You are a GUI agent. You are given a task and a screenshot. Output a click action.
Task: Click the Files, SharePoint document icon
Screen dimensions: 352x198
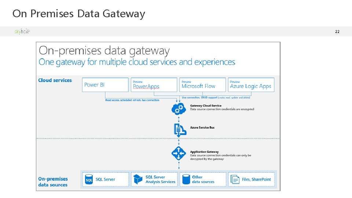pyautogui.click(x=235, y=179)
